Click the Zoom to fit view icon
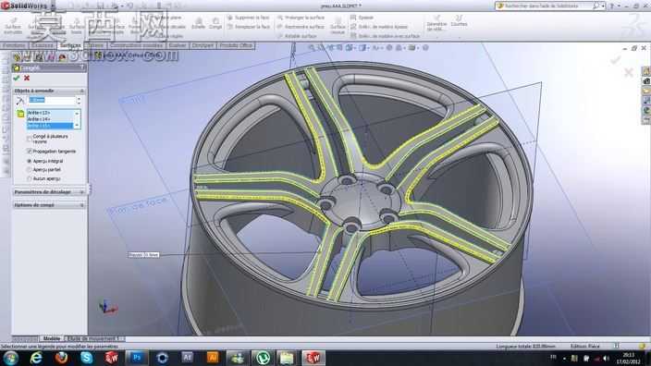The image size is (651, 366). 312,48
